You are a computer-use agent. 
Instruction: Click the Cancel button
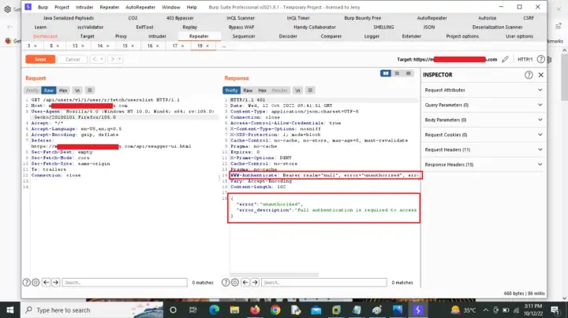coord(73,59)
